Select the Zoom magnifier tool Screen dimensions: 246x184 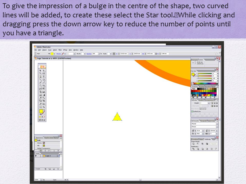[44, 107]
